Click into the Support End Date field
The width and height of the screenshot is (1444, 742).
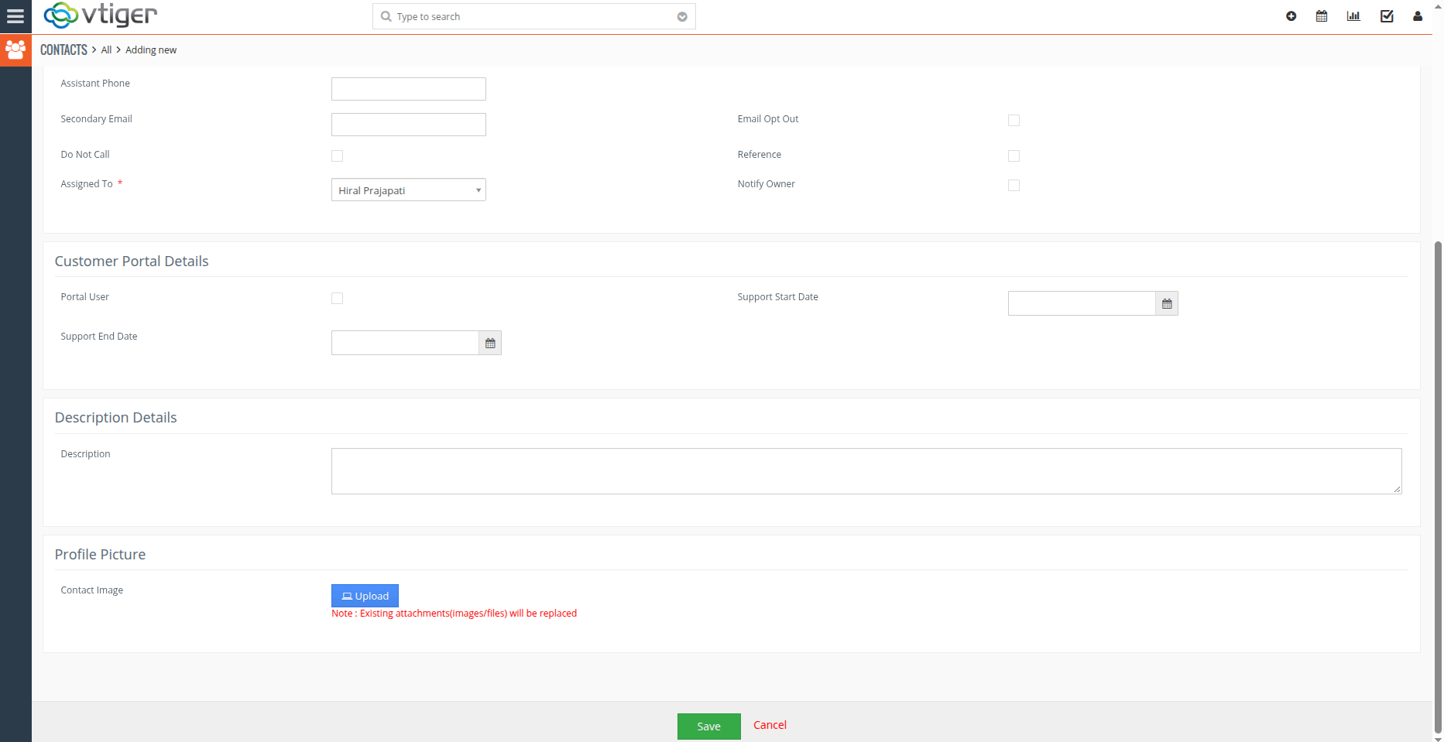(405, 343)
